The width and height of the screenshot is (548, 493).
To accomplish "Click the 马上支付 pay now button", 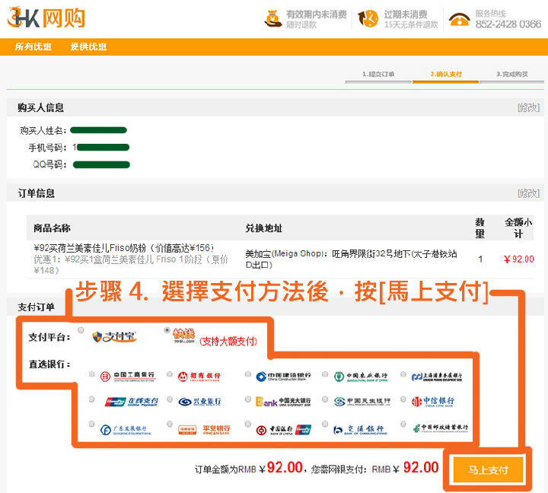I will (488, 469).
